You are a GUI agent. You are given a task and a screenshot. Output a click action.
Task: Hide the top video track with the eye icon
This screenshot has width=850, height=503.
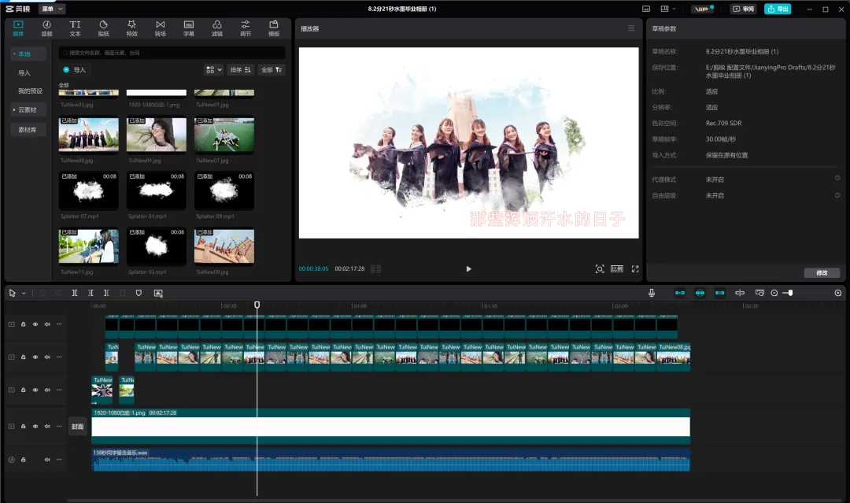pos(35,324)
